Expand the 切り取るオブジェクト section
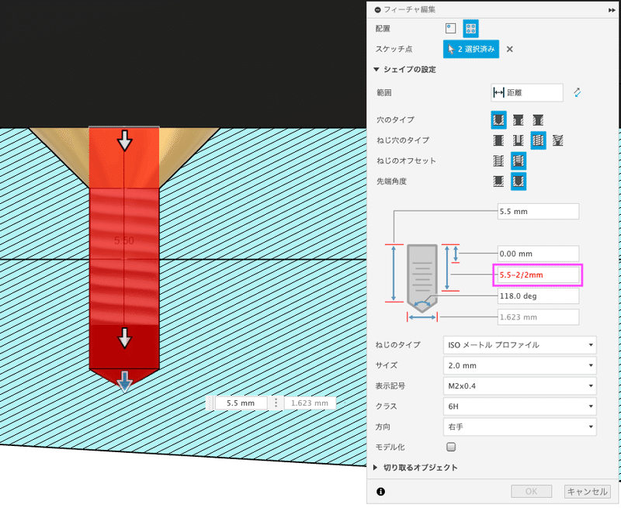The width and height of the screenshot is (621, 508). (x=376, y=468)
